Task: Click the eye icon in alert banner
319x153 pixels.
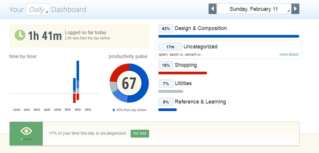Action: (x=26, y=131)
